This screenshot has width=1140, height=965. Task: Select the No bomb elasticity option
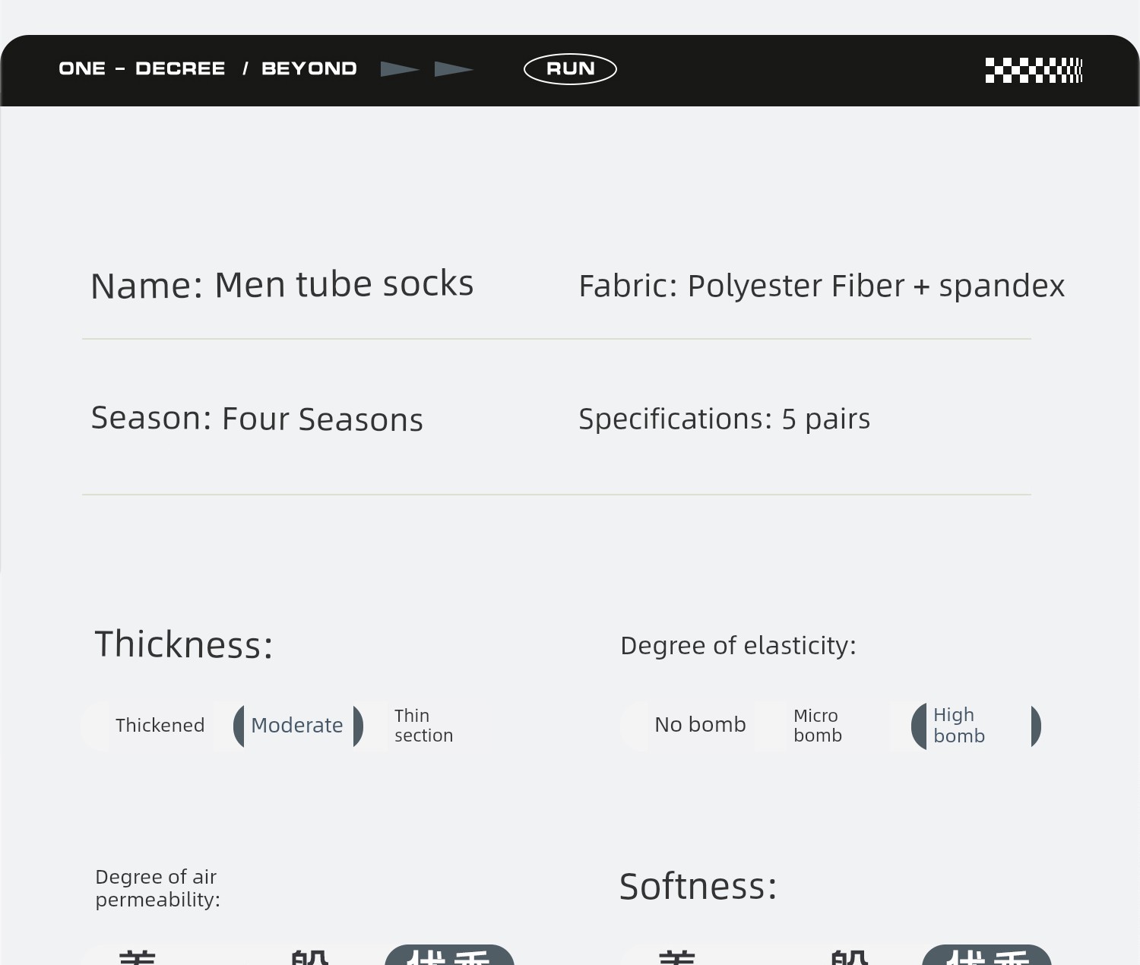click(700, 725)
